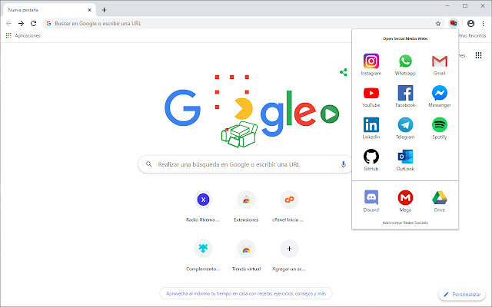This screenshot has width=492, height=307.
Task: Click the Open Social Media Webs extension icon
Action: pos(453,23)
